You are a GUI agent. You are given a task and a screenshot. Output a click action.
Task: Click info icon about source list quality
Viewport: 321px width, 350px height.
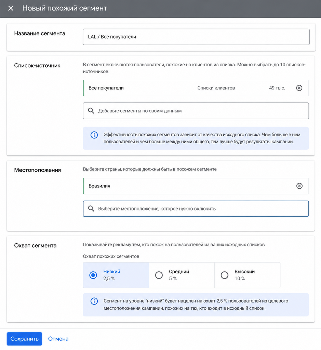point(94,135)
